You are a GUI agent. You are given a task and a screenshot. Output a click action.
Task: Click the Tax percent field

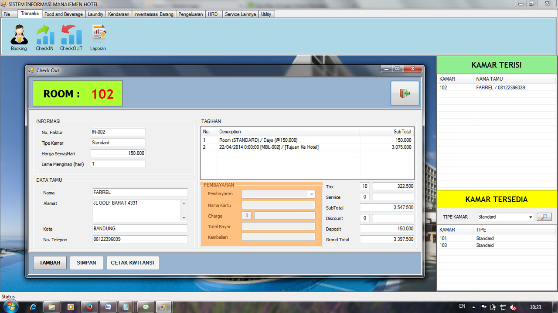pyautogui.click(x=364, y=186)
